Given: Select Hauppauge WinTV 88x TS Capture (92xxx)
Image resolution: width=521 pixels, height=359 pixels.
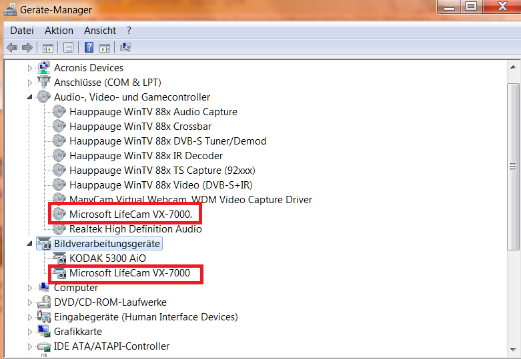Looking at the screenshot, I should (x=162, y=171).
